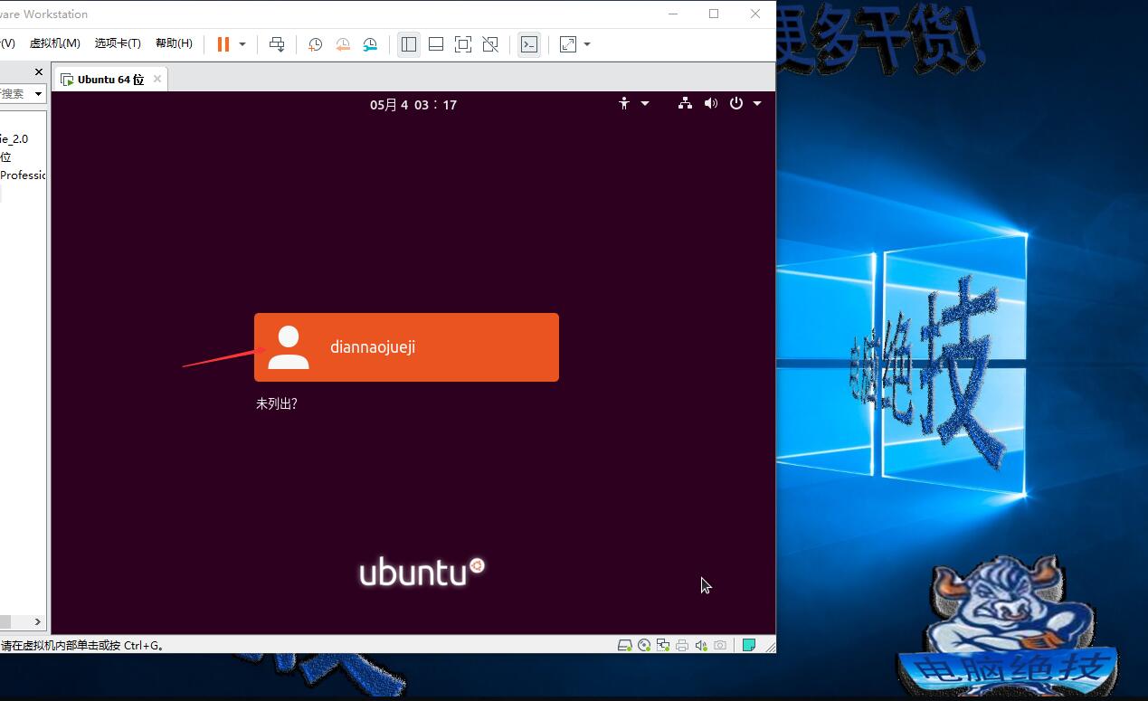Viewport: 1148px width, 701px height.
Task: Click the Ubuntu network status icon
Action: [685, 103]
